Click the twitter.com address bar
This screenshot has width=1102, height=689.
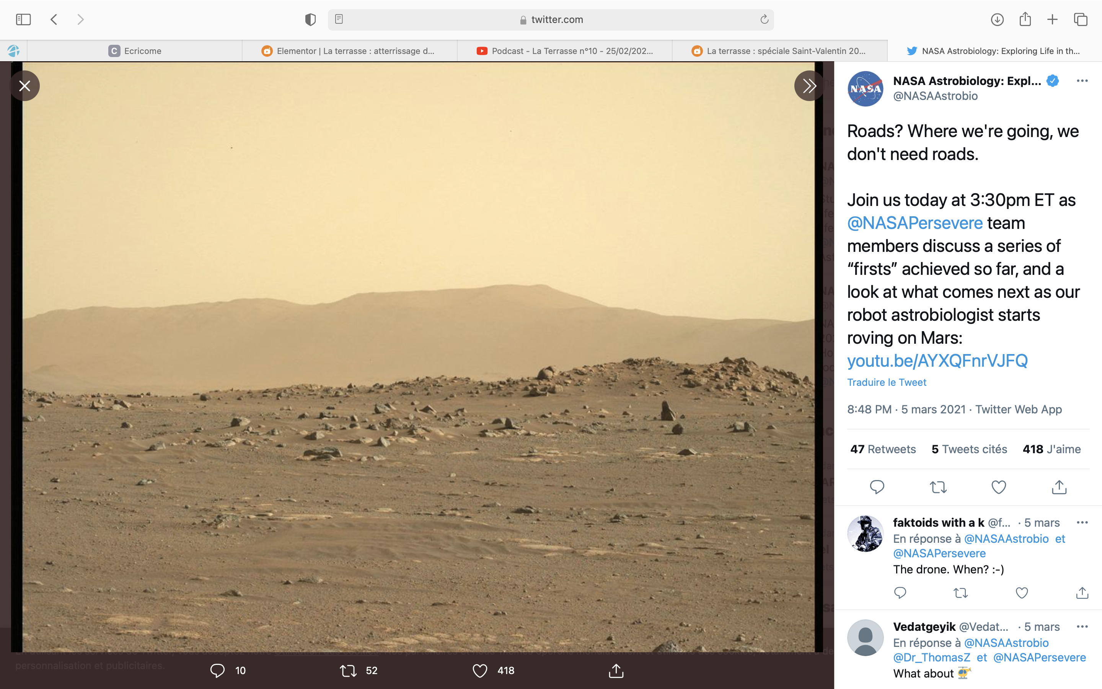pyautogui.click(x=551, y=20)
